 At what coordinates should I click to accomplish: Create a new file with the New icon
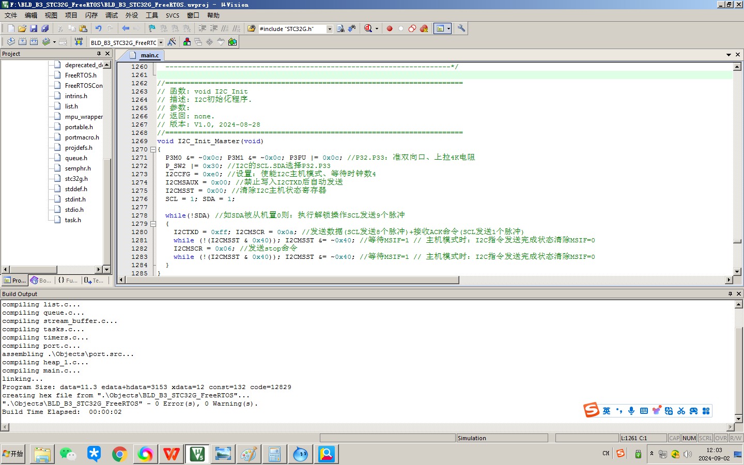tap(11, 29)
